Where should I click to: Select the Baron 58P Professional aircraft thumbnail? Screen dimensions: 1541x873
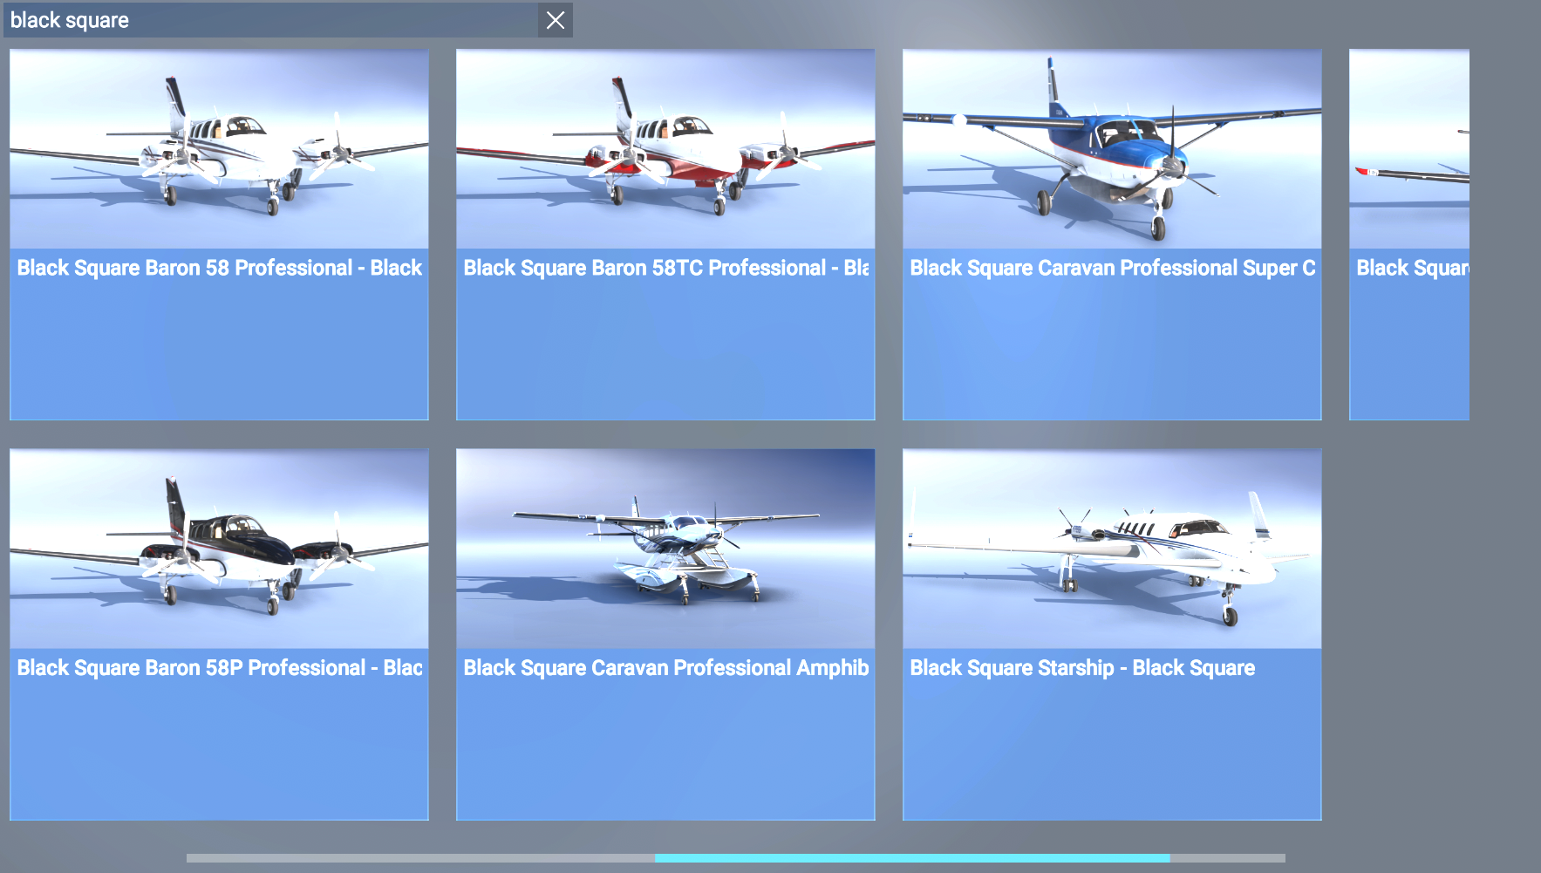219,549
